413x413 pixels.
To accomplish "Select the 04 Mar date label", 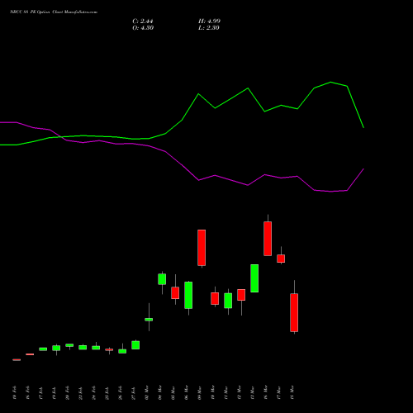I will coord(160,393).
